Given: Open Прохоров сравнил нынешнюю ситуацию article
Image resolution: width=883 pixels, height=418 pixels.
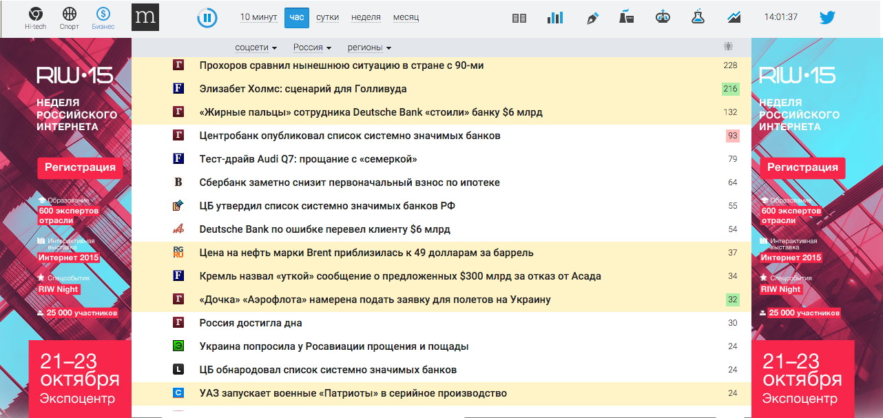Looking at the screenshot, I should coord(342,65).
